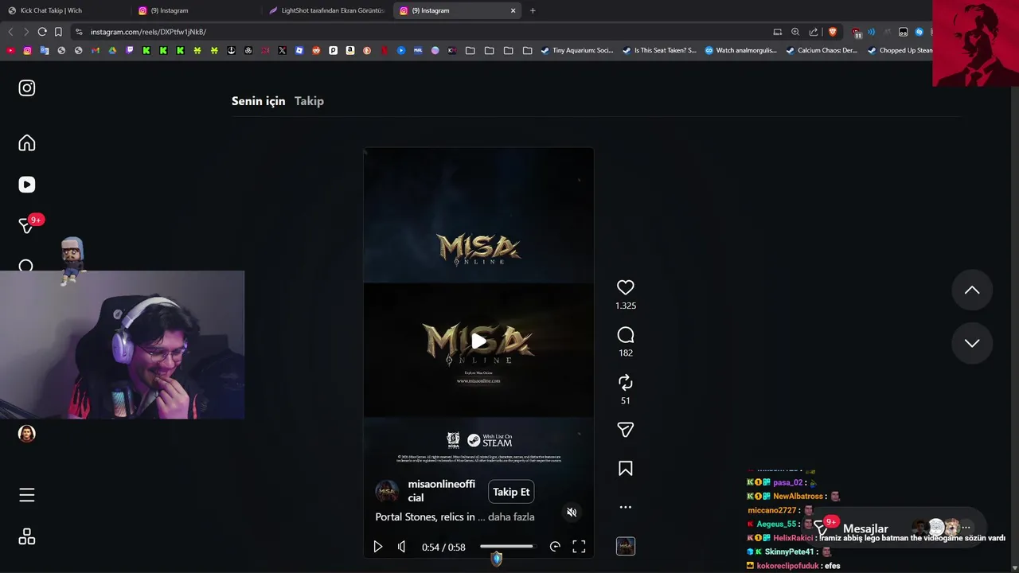Open the Reddit bookmark icon
Screen dimensions: 1019x573
pos(316,50)
